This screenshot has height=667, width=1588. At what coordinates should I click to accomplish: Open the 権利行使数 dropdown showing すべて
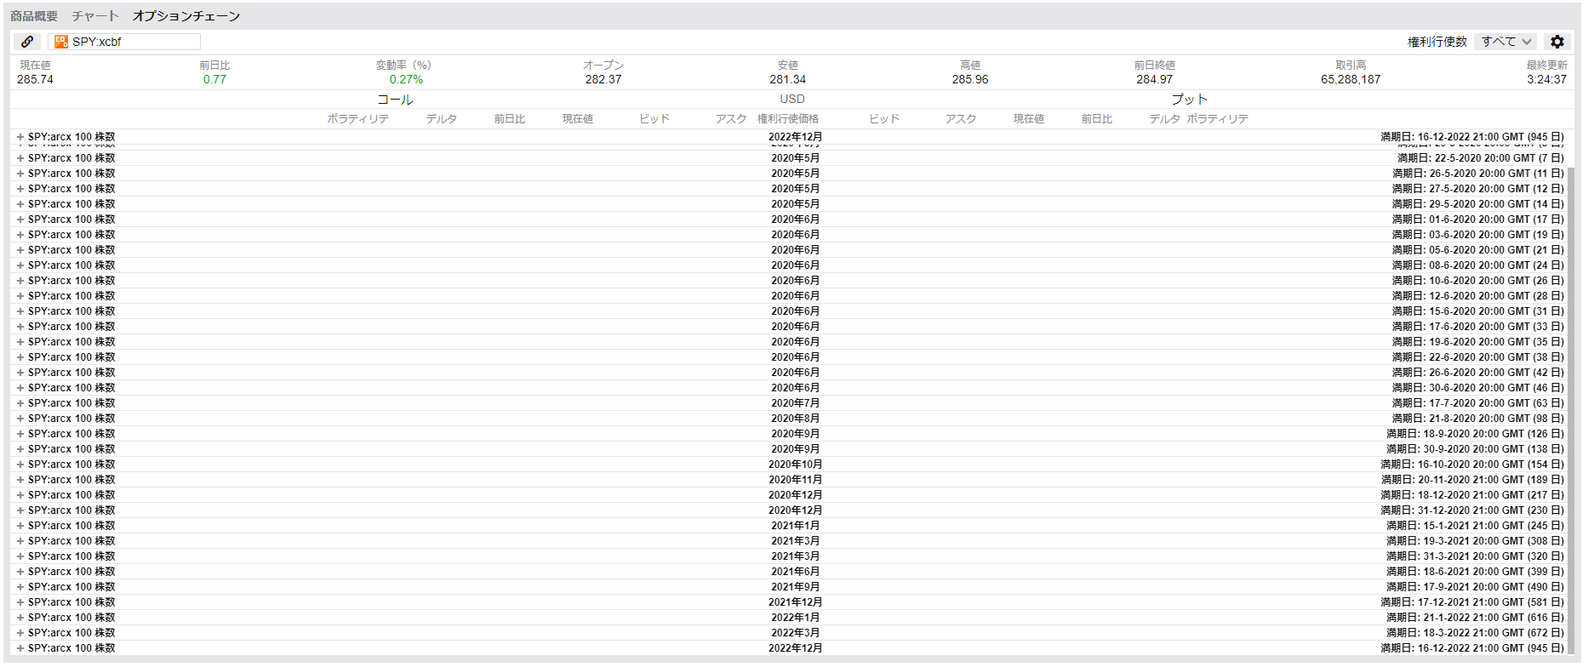(1505, 42)
